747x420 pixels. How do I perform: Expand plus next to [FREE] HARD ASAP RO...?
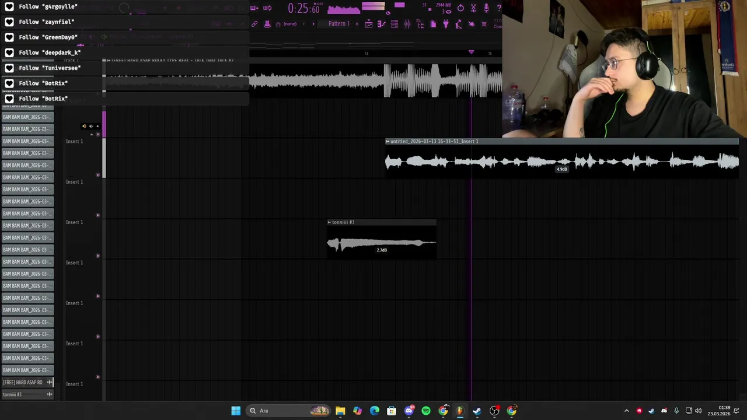(x=50, y=382)
